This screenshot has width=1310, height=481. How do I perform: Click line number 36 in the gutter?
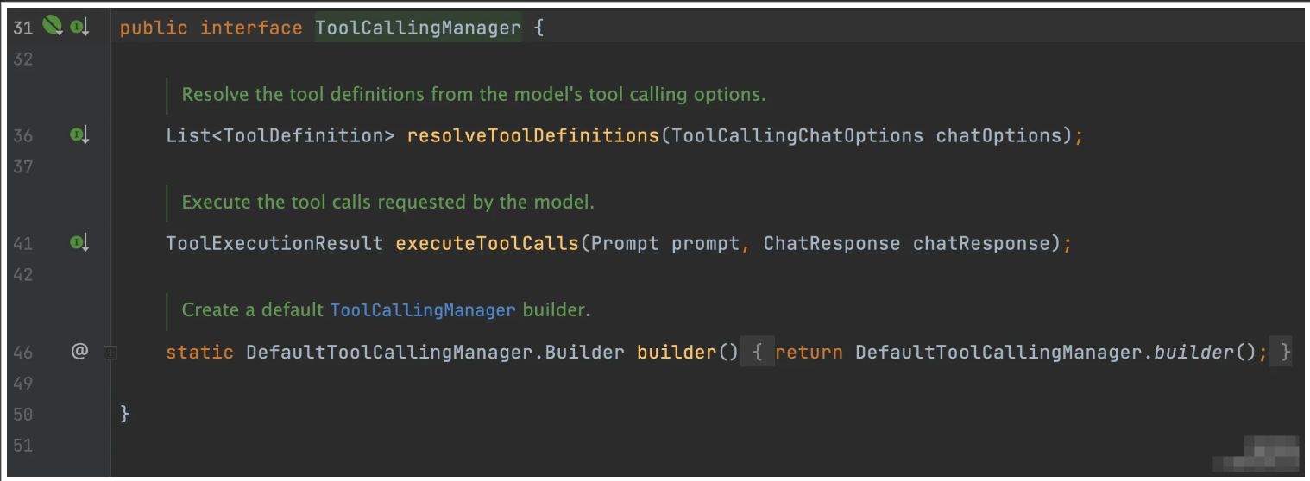pos(23,136)
